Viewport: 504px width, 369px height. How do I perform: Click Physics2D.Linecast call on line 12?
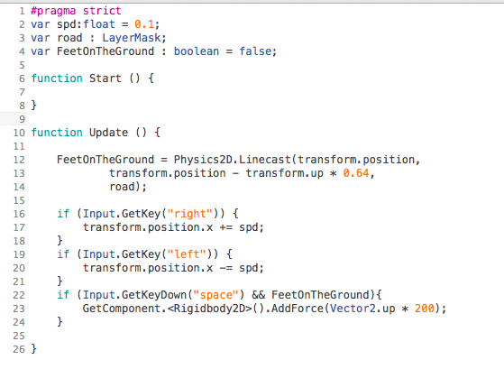232,160
